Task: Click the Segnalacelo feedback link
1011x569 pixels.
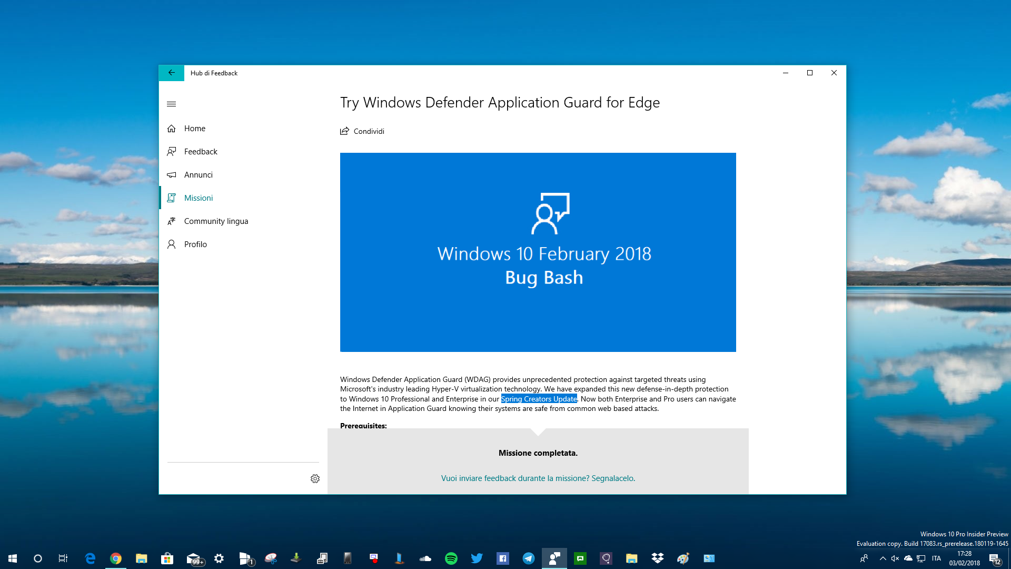Action: point(538,478)
